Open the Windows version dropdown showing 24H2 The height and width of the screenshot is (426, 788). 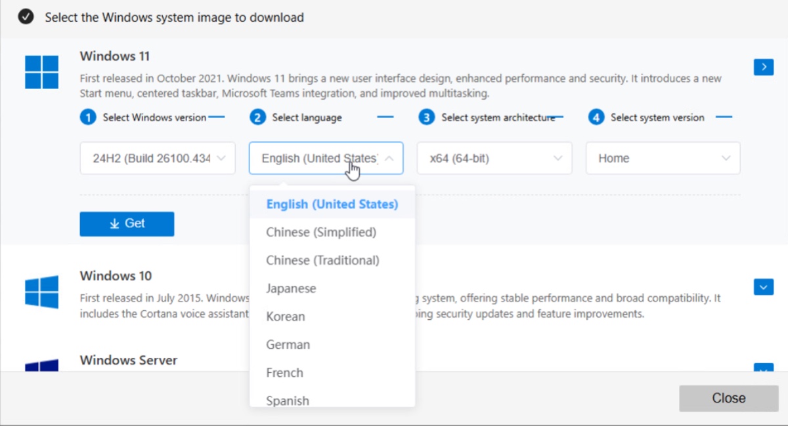[158, 158]
